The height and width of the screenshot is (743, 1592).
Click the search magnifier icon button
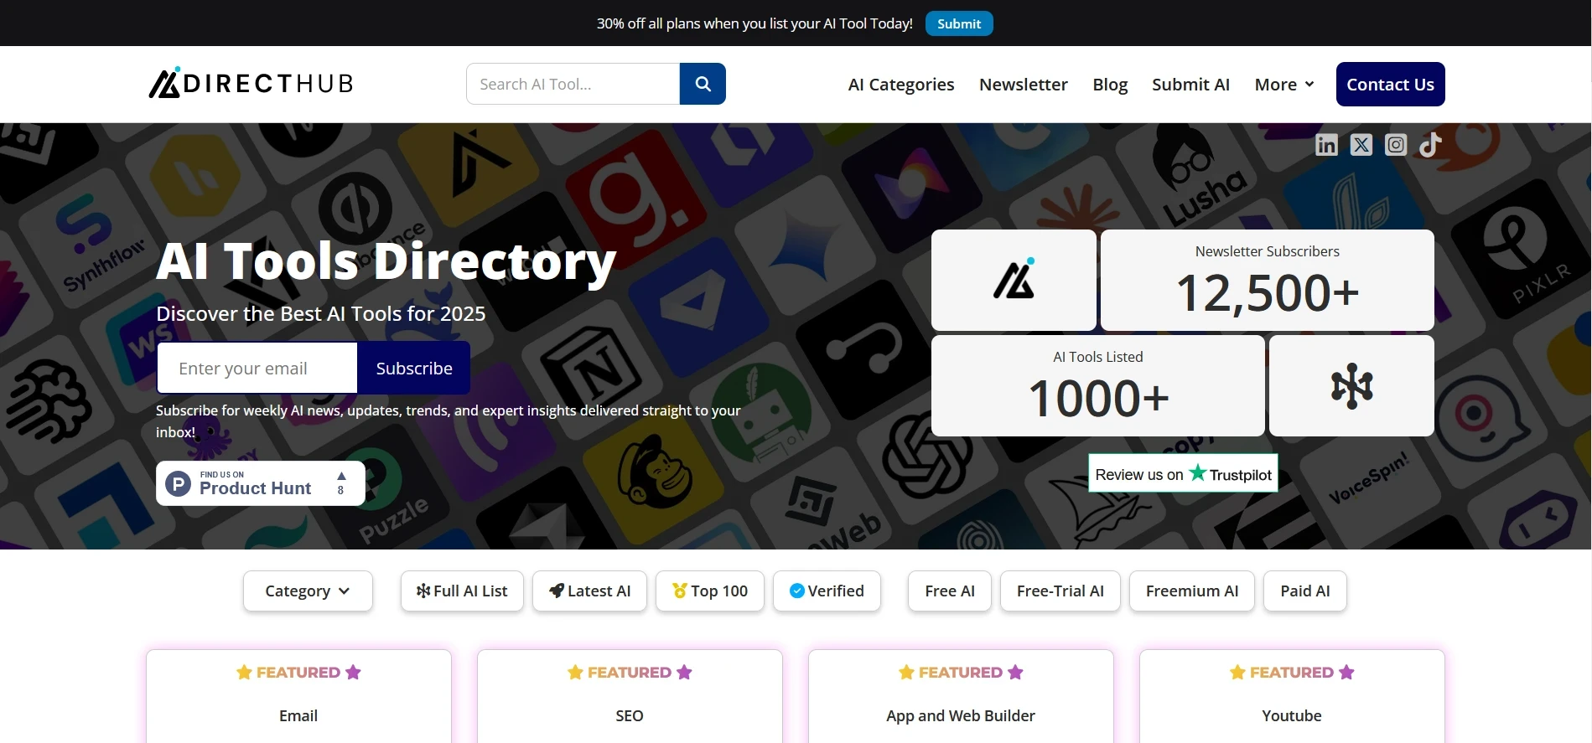(x=703, y=84)
